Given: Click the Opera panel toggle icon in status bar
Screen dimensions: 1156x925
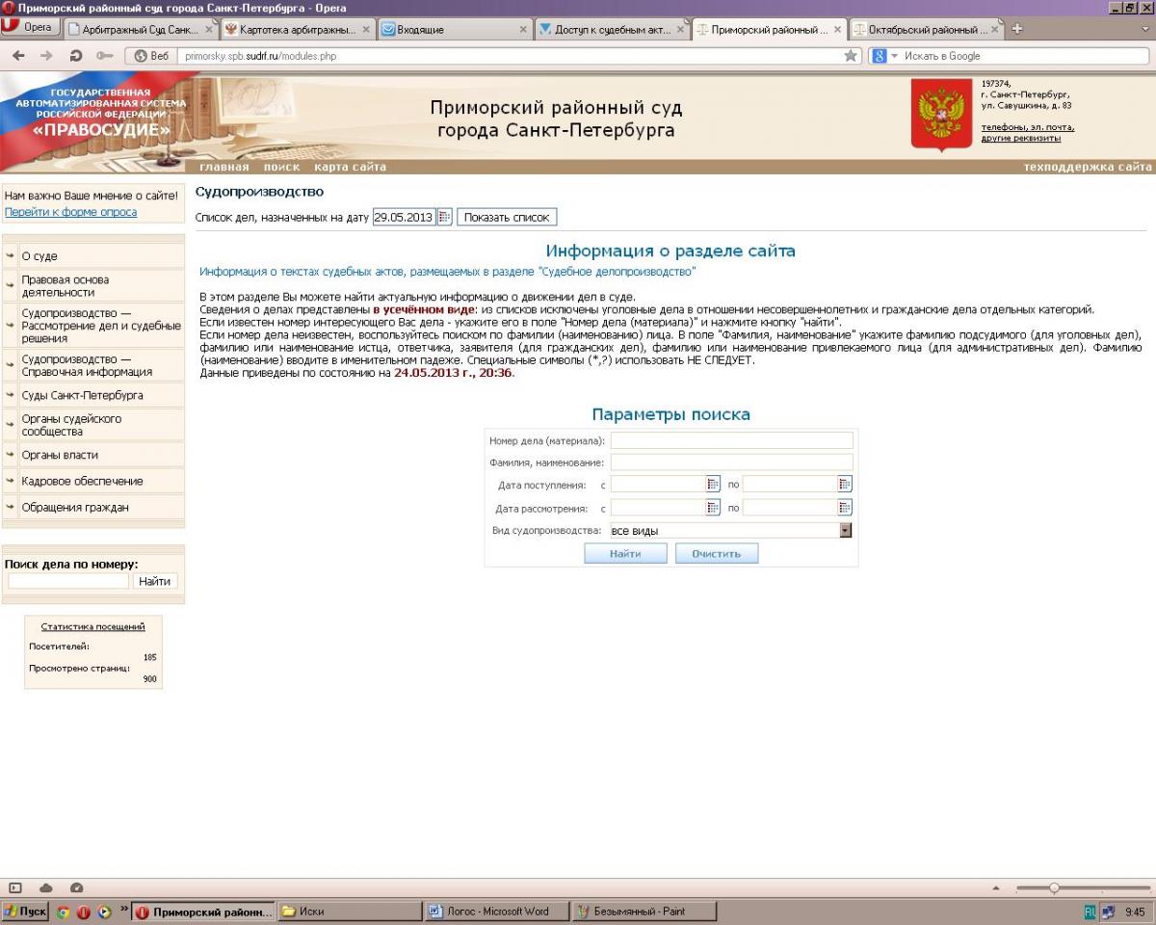Looking at the screenshot, I should pos(15,887).
